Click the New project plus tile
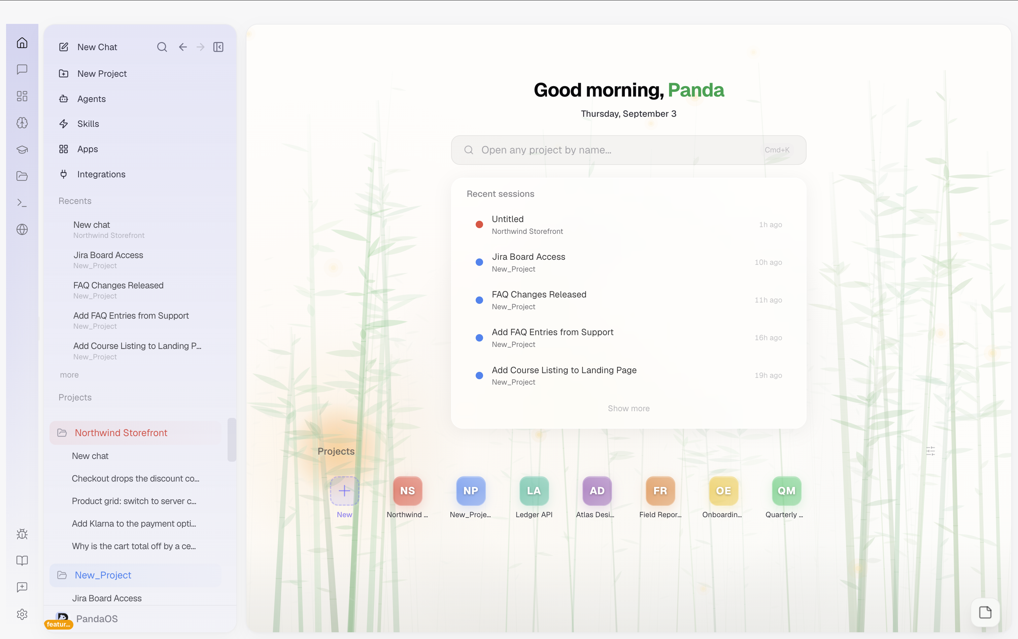Image resolution: width=1018 pixels, height=639 pixels. 344,491
